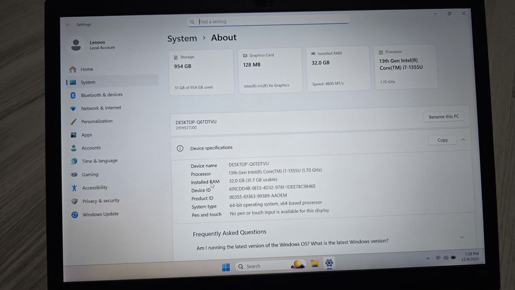
Task: Open the Windows Start menu
Action: tap(226, 267)
